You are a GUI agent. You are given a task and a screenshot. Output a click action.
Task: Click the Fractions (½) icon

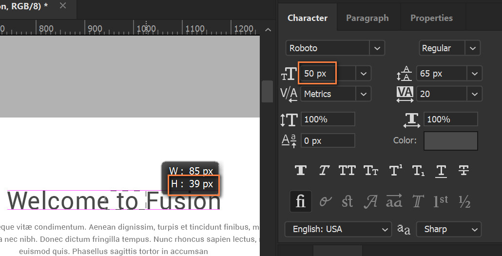[464, 201]
